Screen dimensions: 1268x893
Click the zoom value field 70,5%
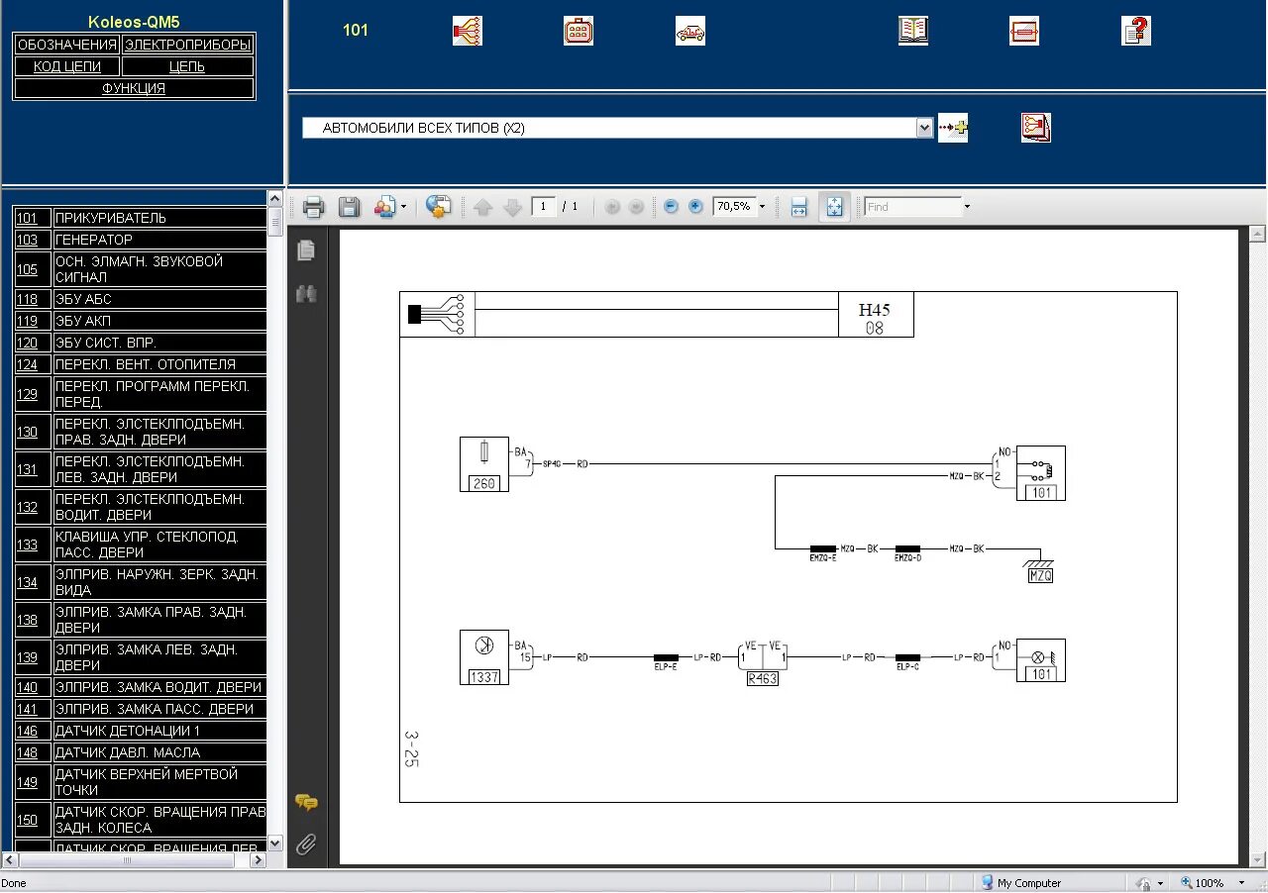(x=734, y=207)
